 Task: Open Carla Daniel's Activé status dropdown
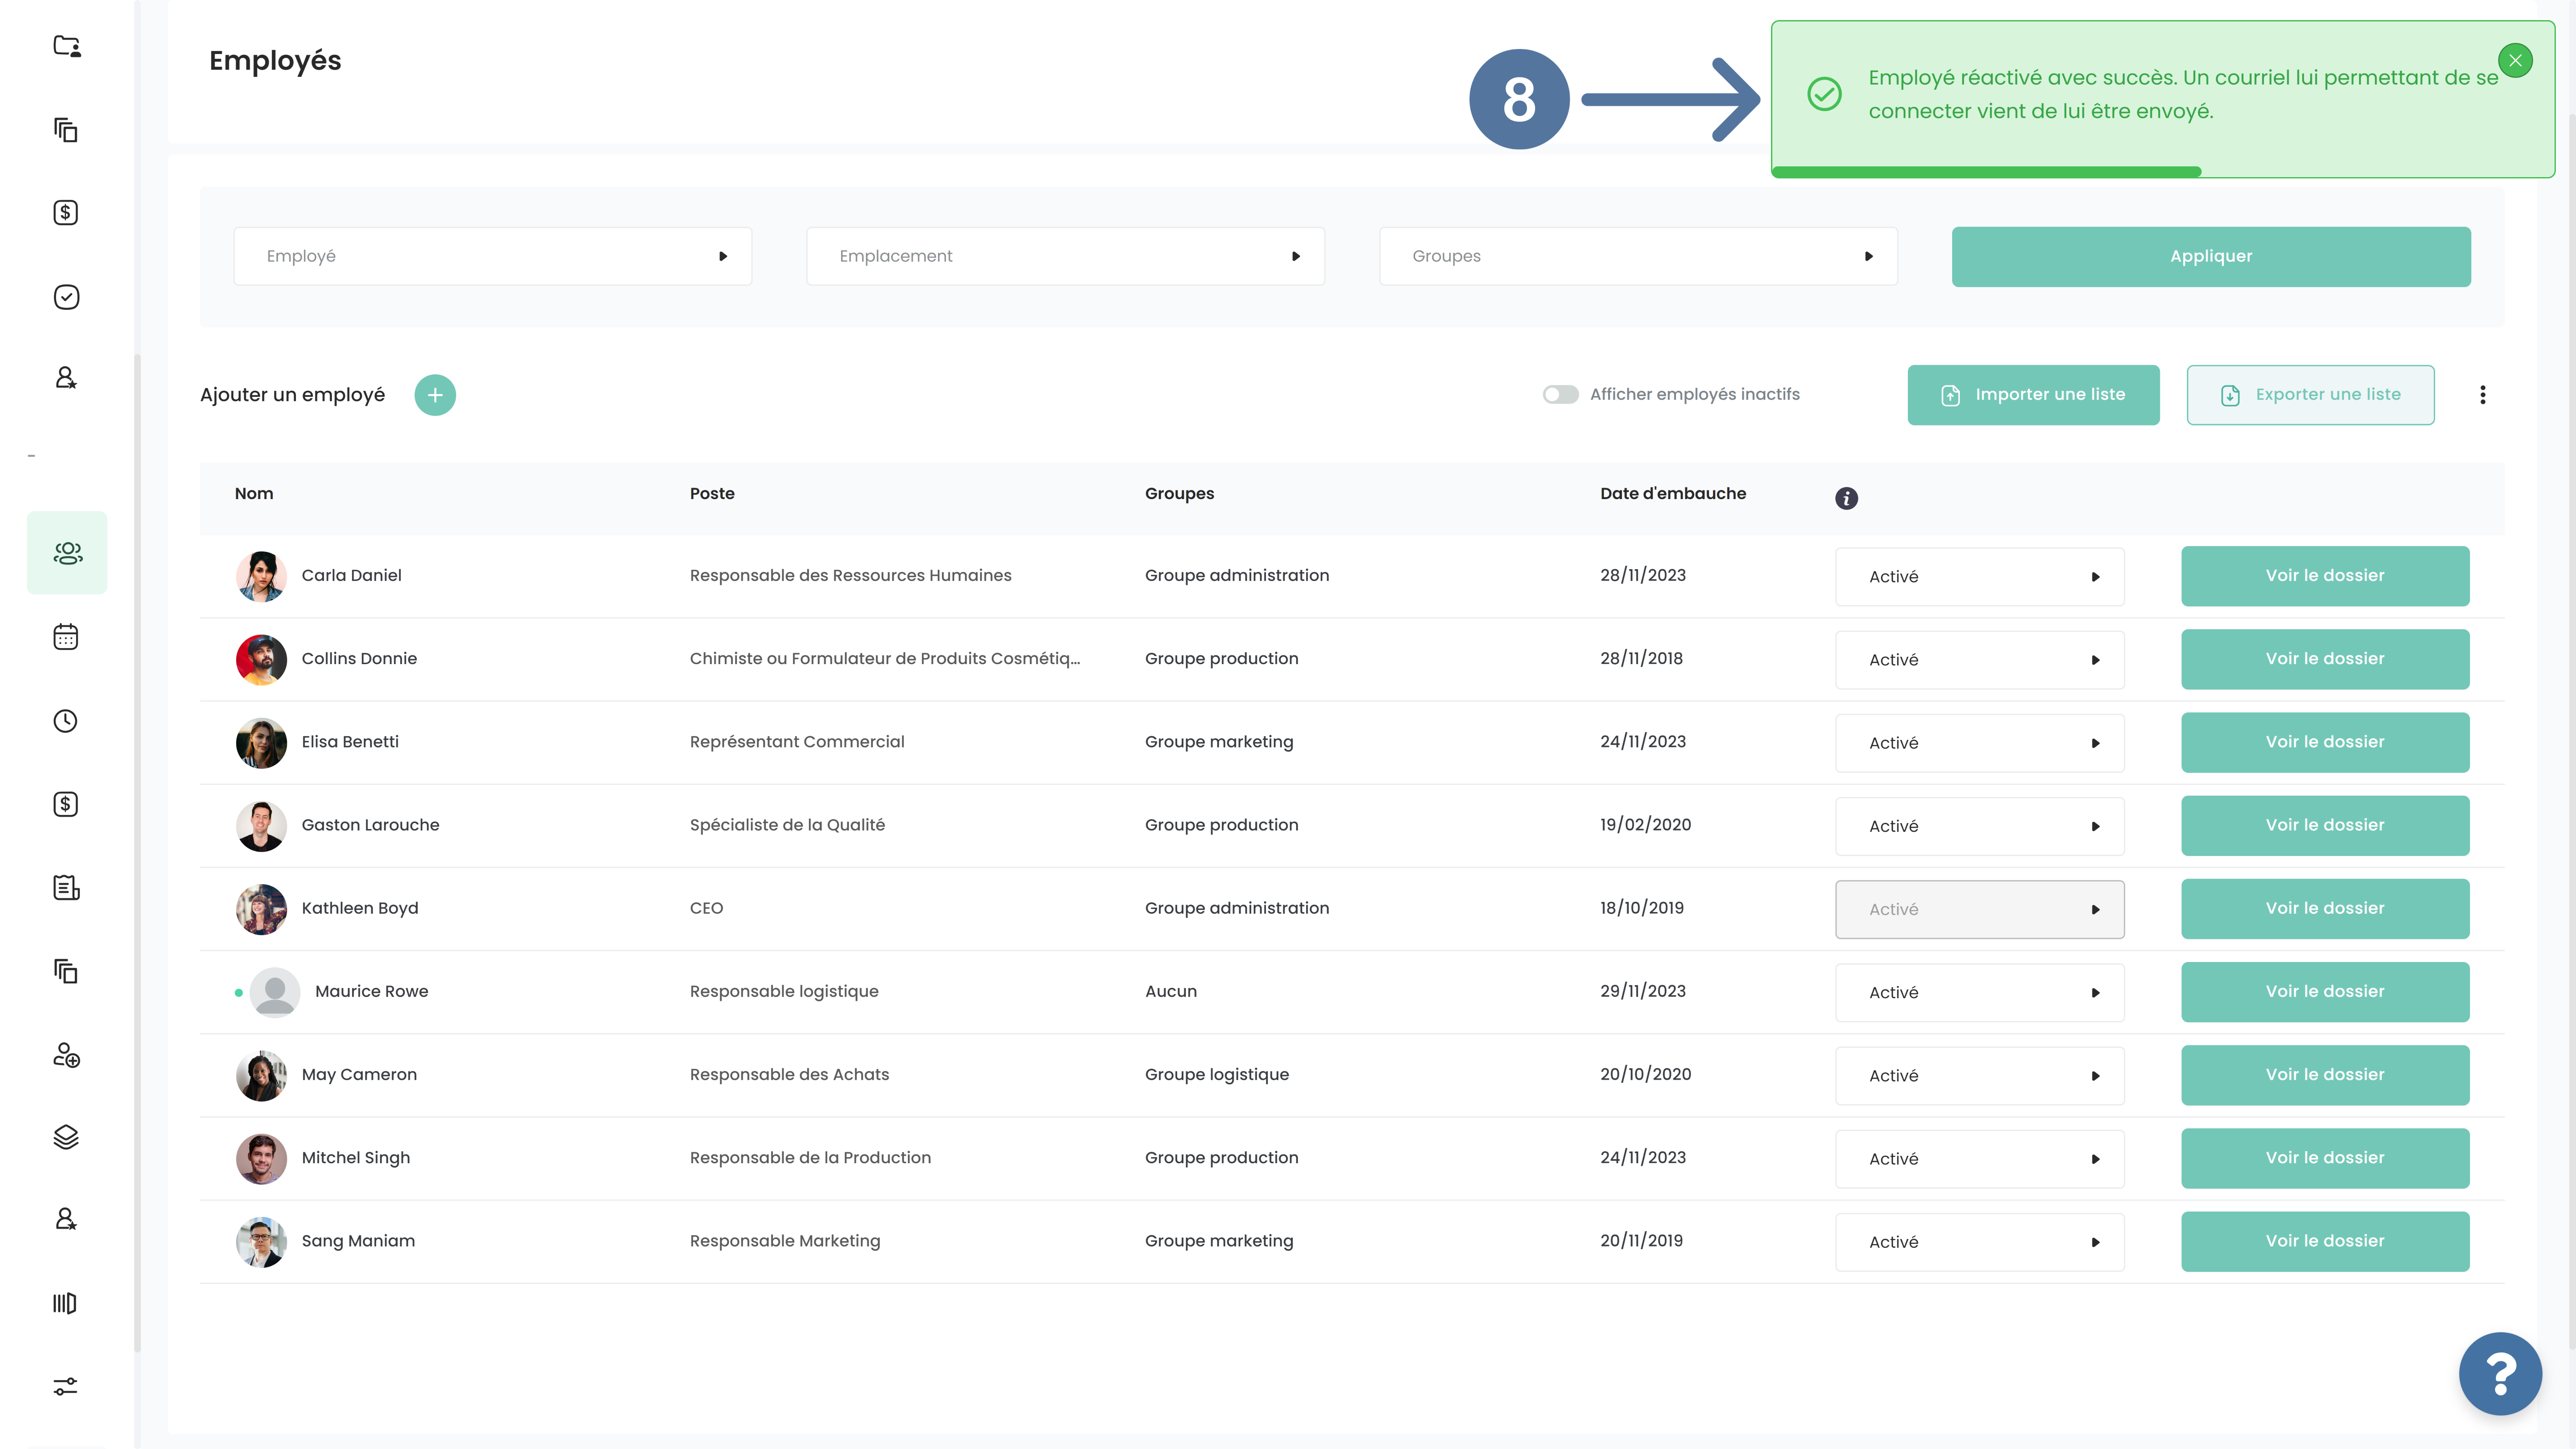point(1980,577)
